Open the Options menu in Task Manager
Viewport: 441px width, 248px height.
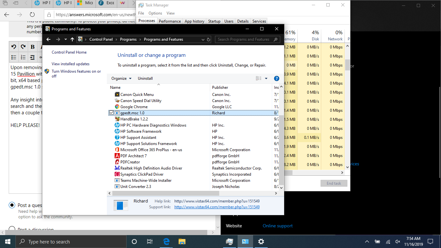155,13
